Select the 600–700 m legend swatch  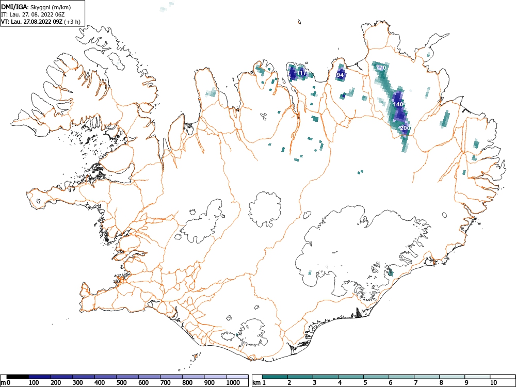pyautogui.click(x=150, y=377)
